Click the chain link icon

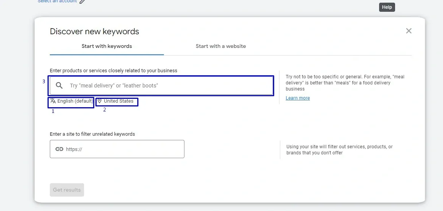coord(59,149)
